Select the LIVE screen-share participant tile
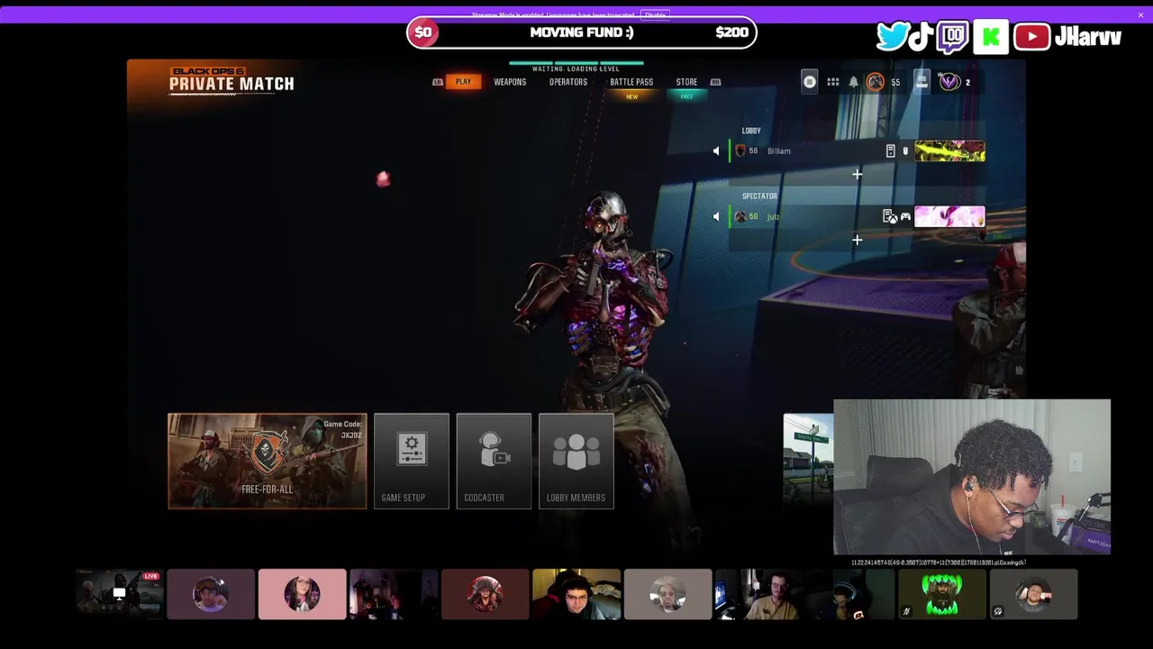This screenshot has width=1153, height=649. pyautogui.click(x=119, y=594)
